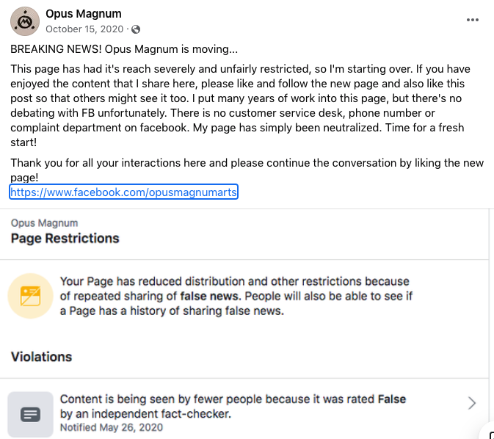Image resolution: width=494 pixels, height=439 pixels.
Task: Click the gray message icon under Violations
Action: [x=31, y=414]
